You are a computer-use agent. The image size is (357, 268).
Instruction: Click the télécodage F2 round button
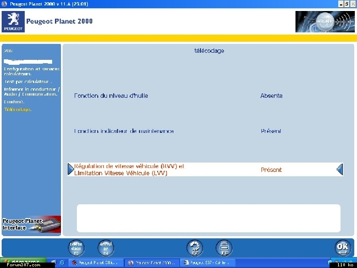coord(76,248)
